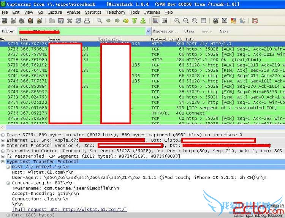Clear the display filter
Viewport: 285px width, 218px height.
(x=189, y=31)
